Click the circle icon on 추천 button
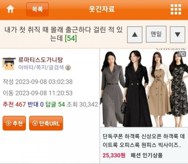The image size is (188, 164). coord(8,123)
